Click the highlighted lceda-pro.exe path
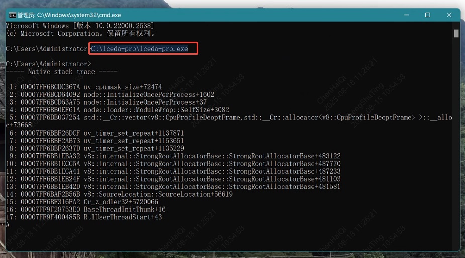 click(140, 49)
